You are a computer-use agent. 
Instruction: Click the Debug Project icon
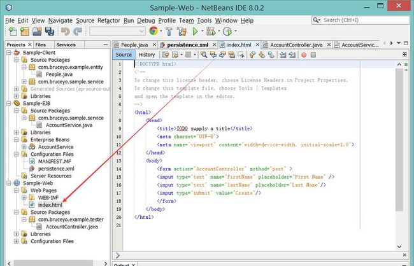pos(211,31)
